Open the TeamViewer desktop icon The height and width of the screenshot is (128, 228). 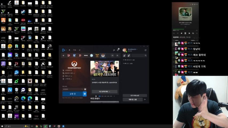coord(23,91)
